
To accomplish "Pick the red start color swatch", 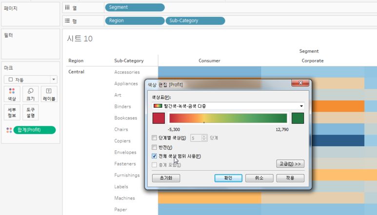I will click(159, 118).
